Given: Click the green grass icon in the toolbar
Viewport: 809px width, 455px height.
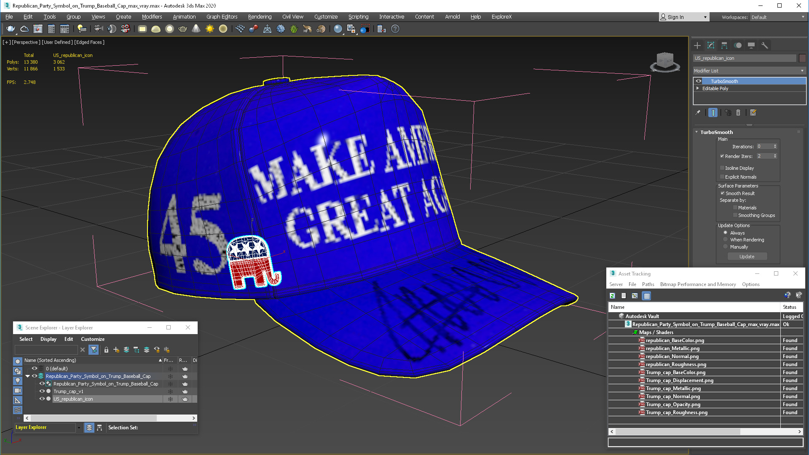Looking at the screenshot, I should click(294, 29).
